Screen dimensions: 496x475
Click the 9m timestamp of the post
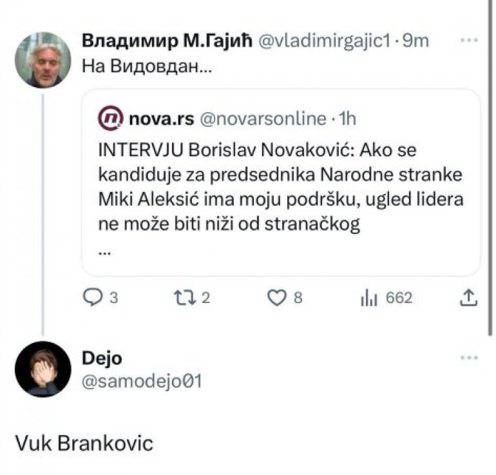coord(416,41)
